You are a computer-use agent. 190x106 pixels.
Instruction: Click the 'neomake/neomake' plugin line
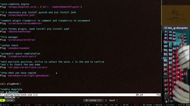point(15,48)
